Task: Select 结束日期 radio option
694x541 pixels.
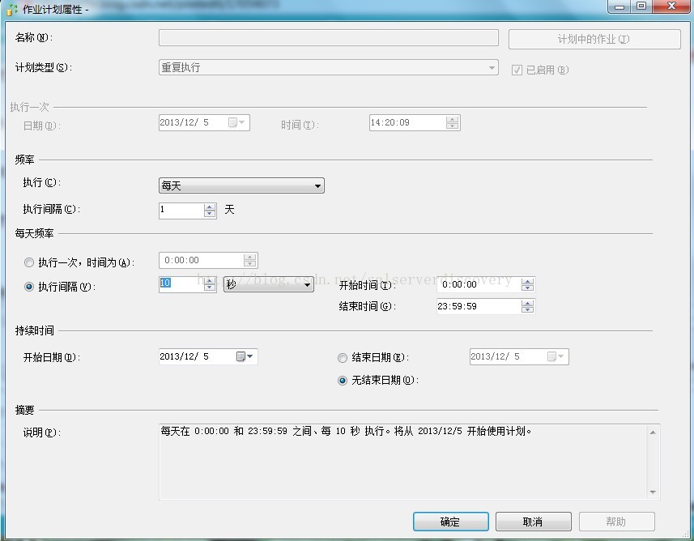Action: point(343,358)
